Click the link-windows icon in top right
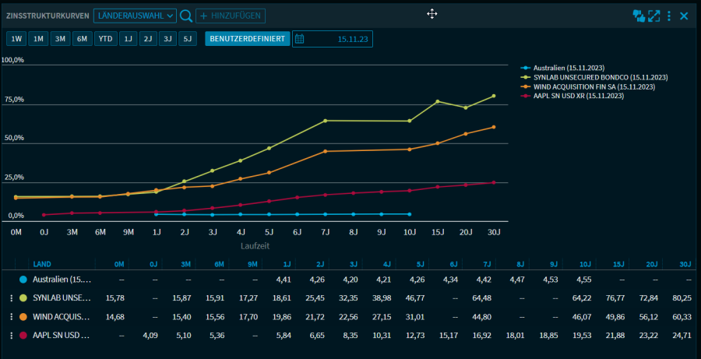701x359 pixels. click(x=639, y=16)
